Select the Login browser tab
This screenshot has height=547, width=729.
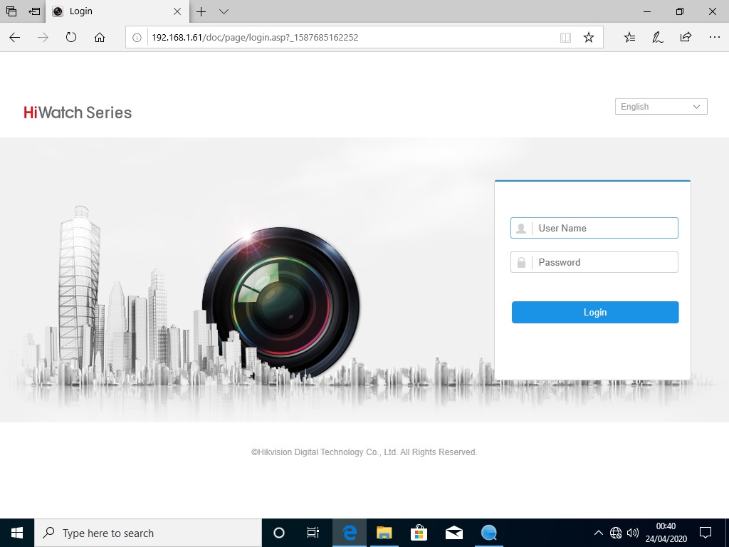pos(114,11)
